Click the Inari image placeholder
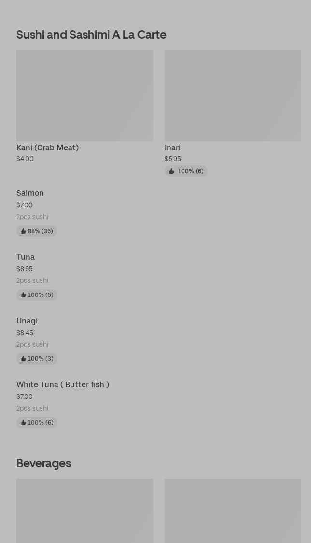 point(233,95)
